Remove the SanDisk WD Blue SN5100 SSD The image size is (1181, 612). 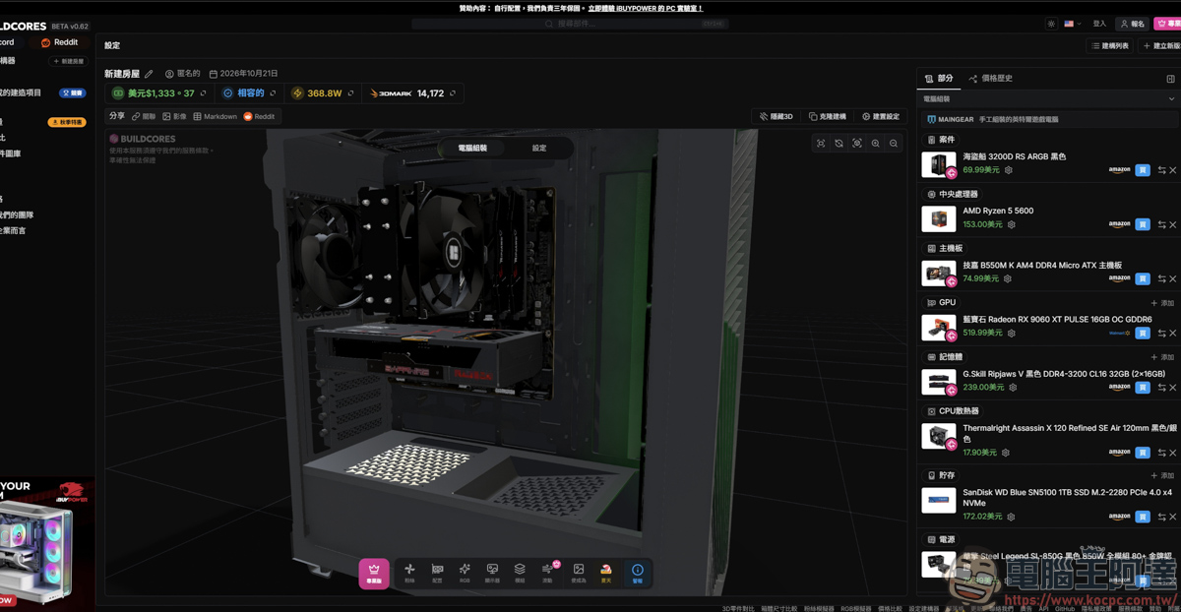(x=1173, y=517)
